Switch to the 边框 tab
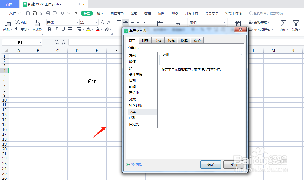Screen dimensions: 304x180 (x=171, y=40)
